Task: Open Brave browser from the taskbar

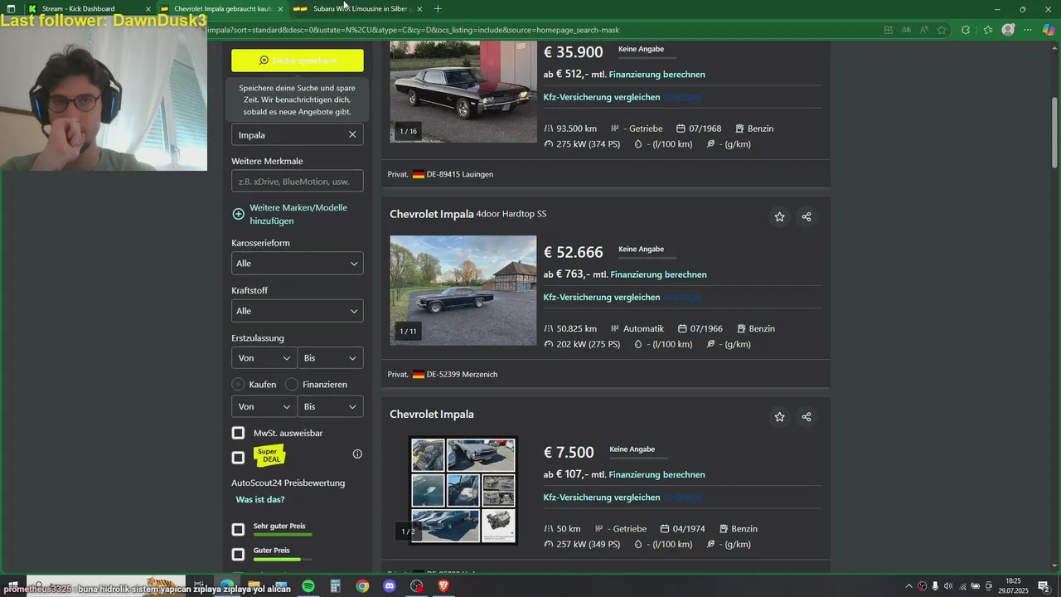Action: pos(443,586)
